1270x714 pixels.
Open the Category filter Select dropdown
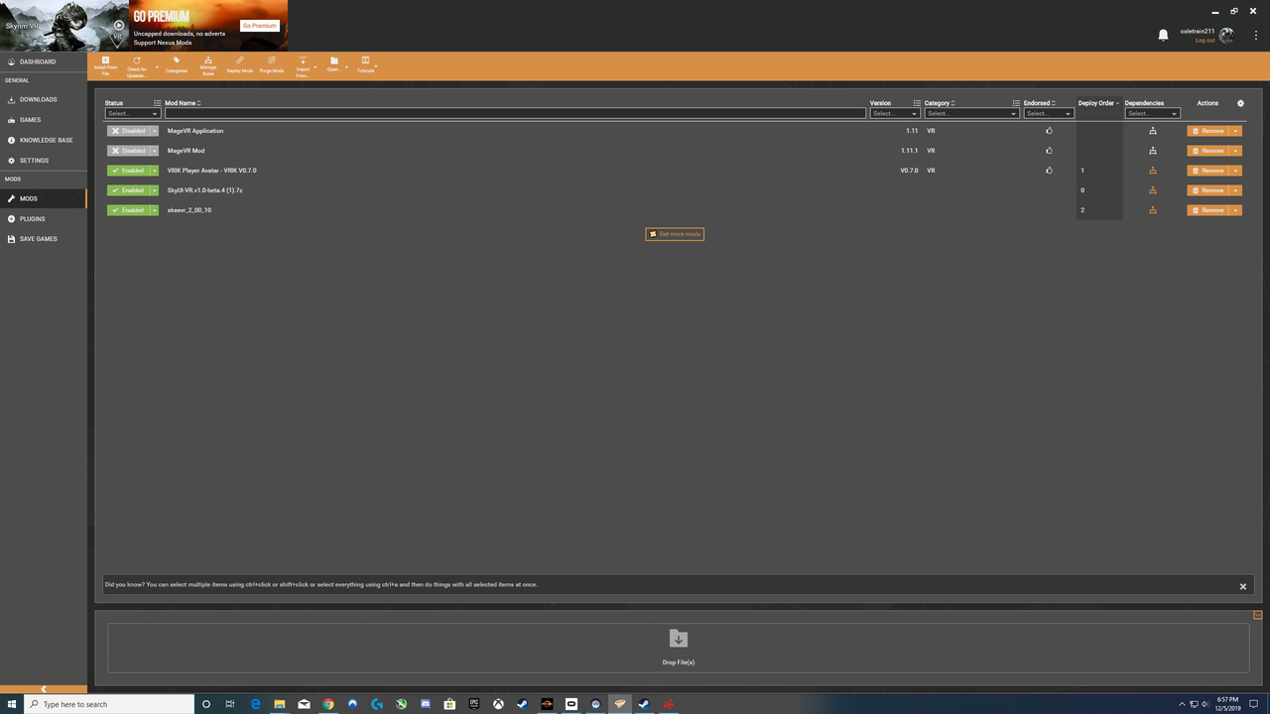(971, 113)
